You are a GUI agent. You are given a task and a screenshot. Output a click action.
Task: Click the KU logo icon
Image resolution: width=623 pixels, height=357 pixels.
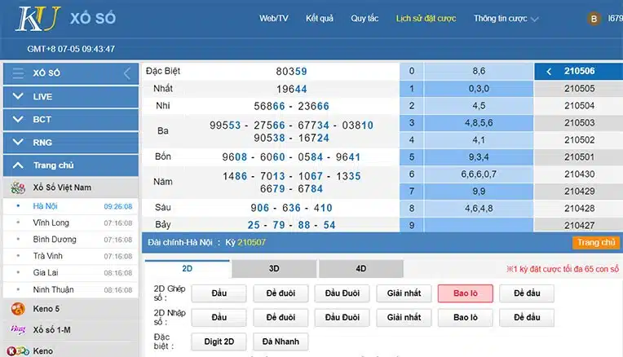click(x=38, y=19)
